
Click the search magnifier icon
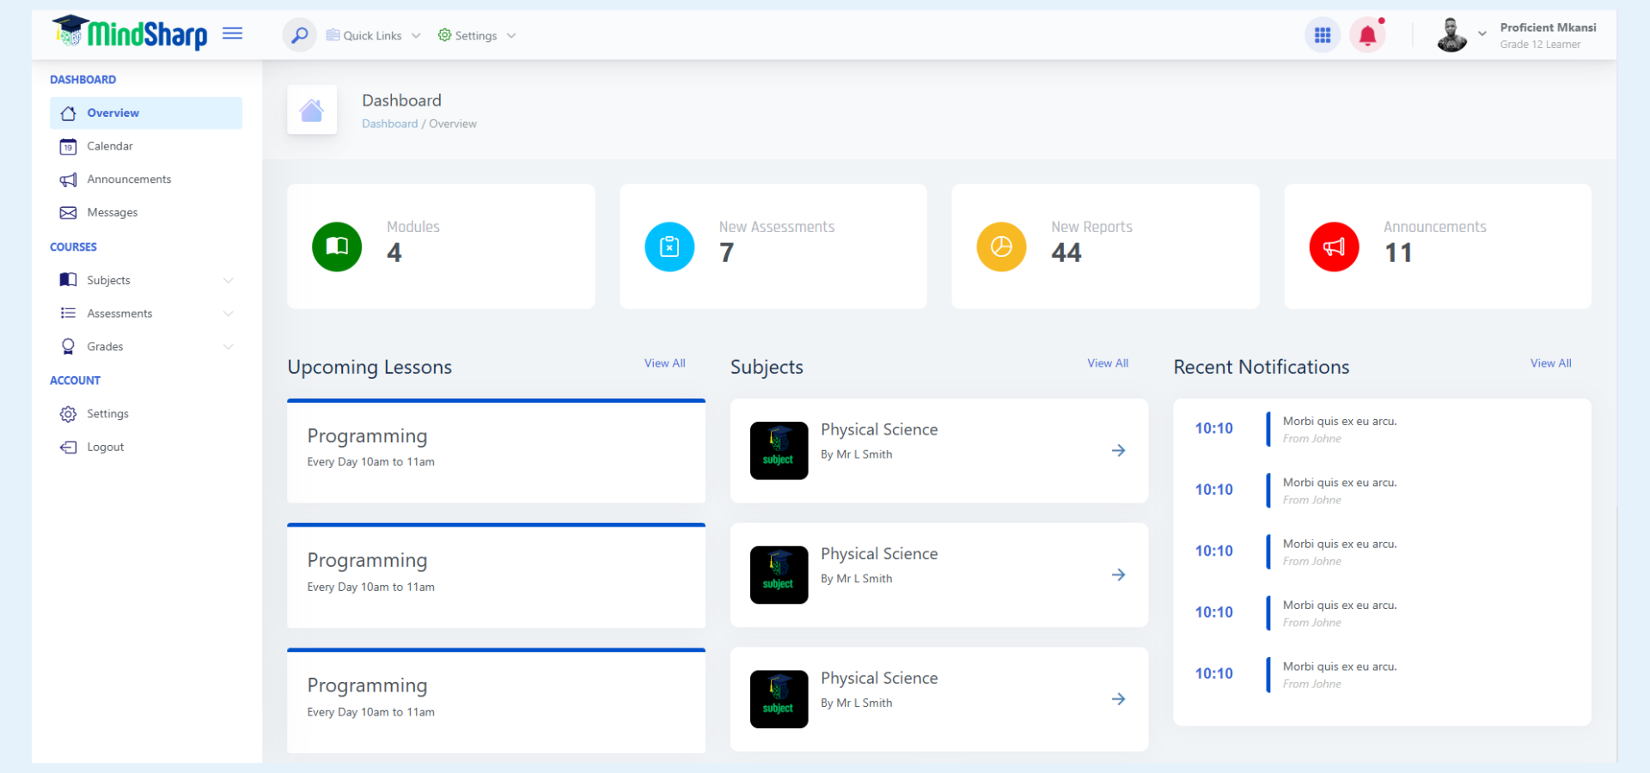pyautogui.click(x=299, y=35)
